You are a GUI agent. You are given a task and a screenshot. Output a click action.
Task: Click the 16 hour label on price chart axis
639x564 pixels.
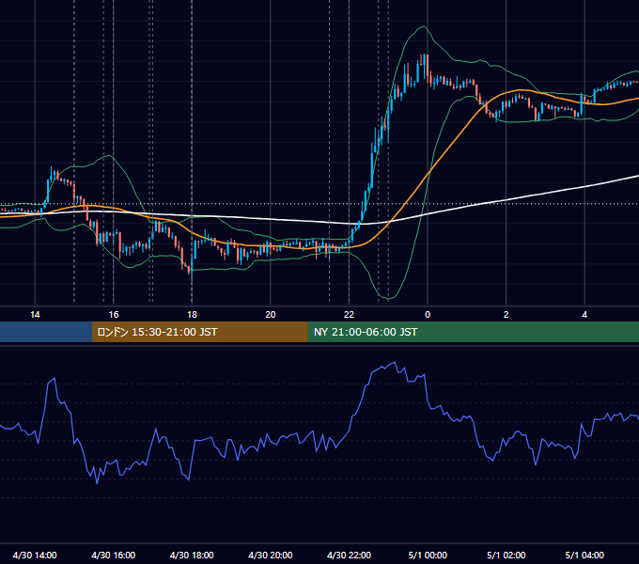(x=114, y=315)
